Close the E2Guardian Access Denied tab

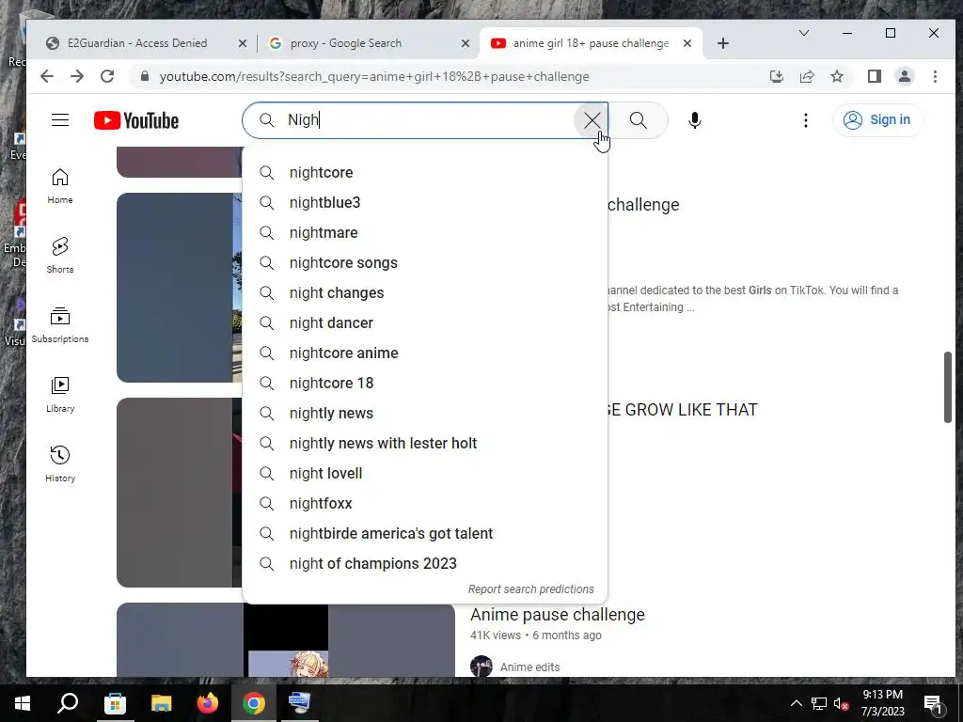tap(243, 43)
